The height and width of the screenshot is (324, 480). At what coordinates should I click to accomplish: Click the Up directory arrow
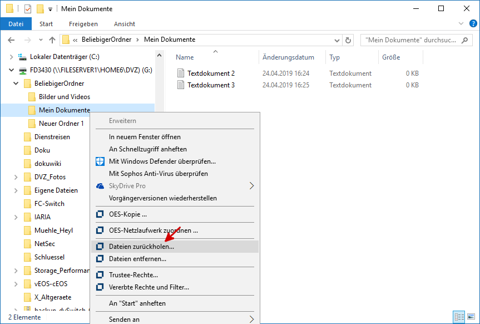click(52, 40)
